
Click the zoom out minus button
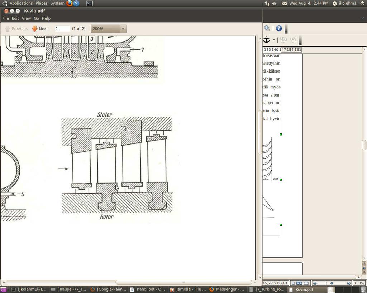315,283
